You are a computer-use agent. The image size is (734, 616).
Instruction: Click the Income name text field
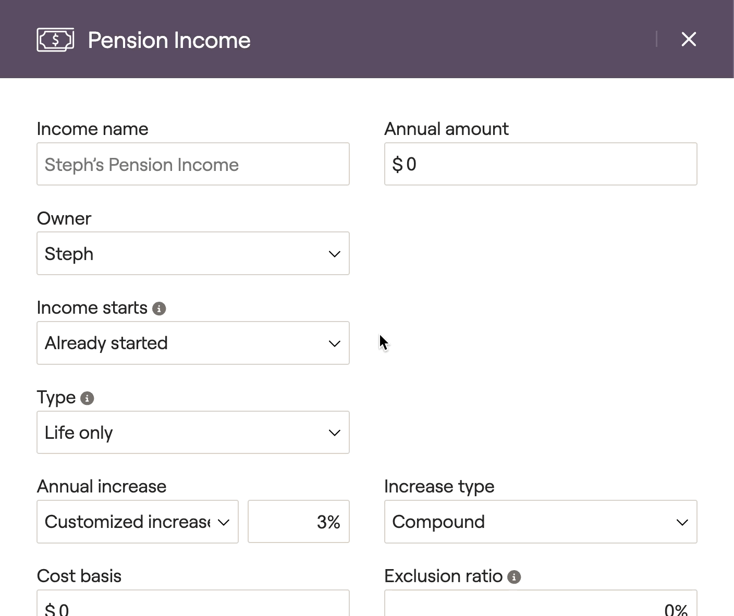(x=193, y=164)
